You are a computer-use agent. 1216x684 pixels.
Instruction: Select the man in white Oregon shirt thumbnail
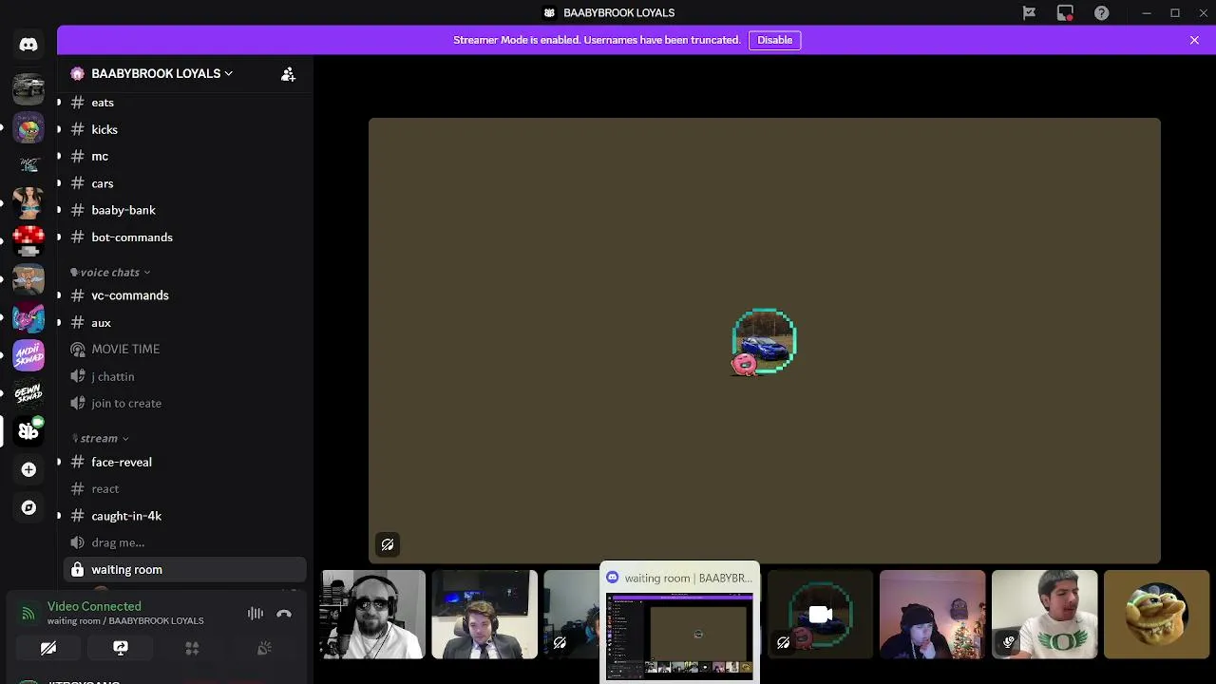click(x=1044, y=615)
